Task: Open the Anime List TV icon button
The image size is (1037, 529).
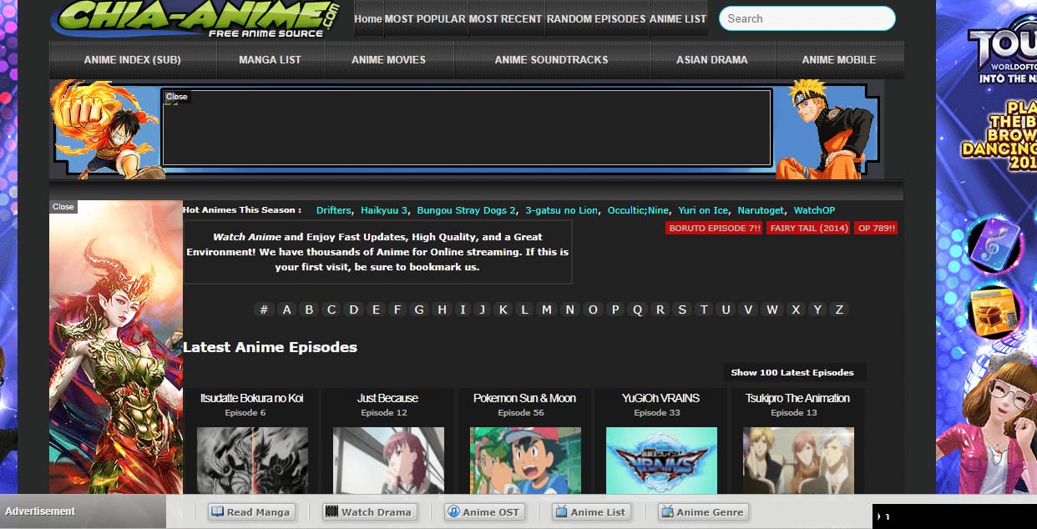Action: [x=590, y=512]
